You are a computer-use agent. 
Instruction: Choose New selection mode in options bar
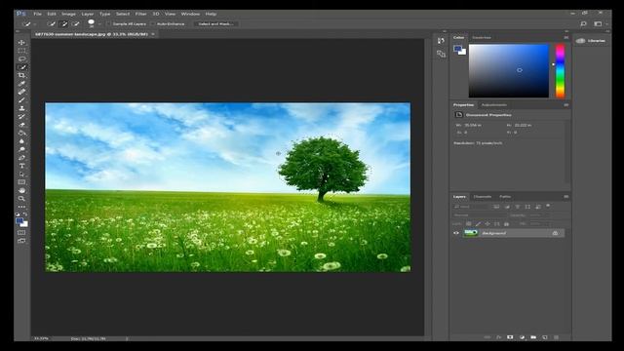click(x=52, y=23)
